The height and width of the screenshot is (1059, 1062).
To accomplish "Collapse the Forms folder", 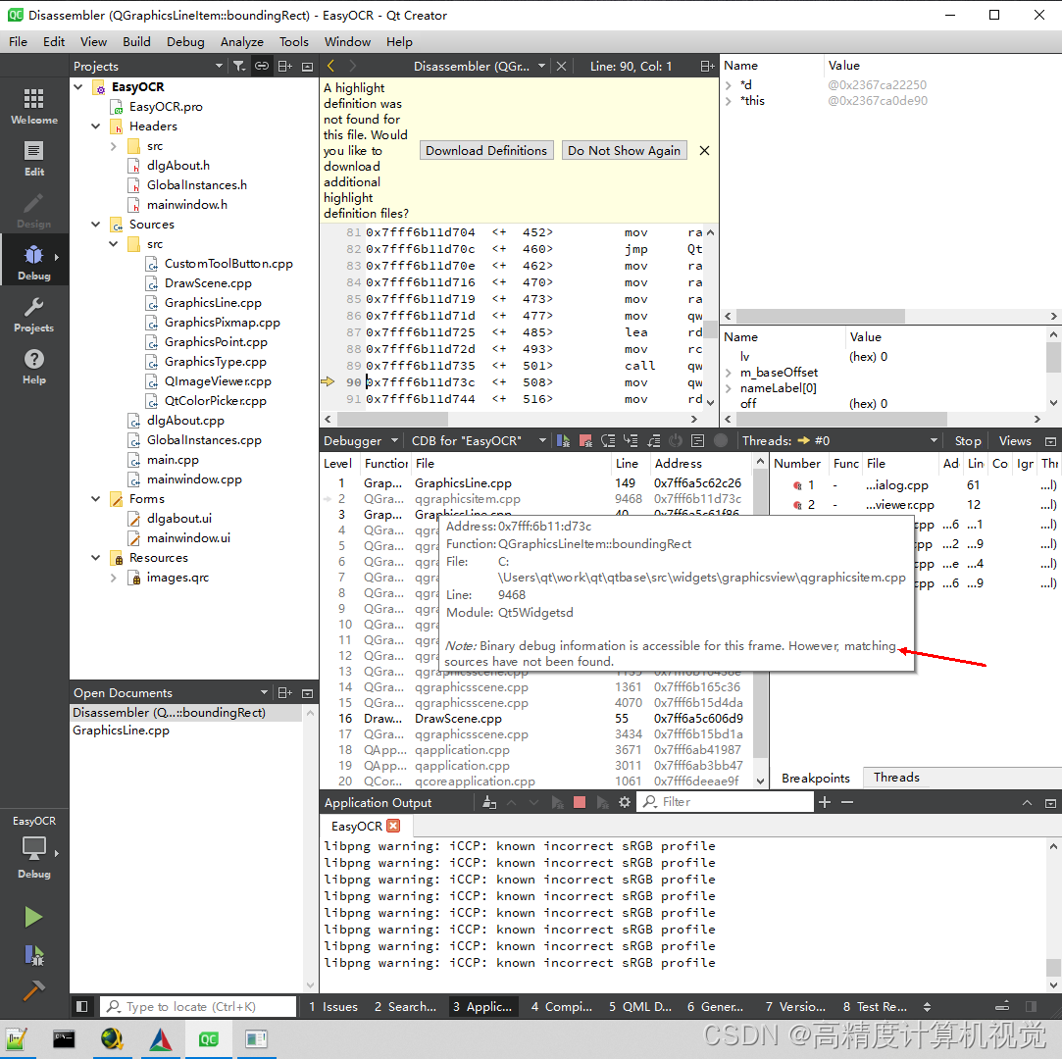I will tap(95, 499).
